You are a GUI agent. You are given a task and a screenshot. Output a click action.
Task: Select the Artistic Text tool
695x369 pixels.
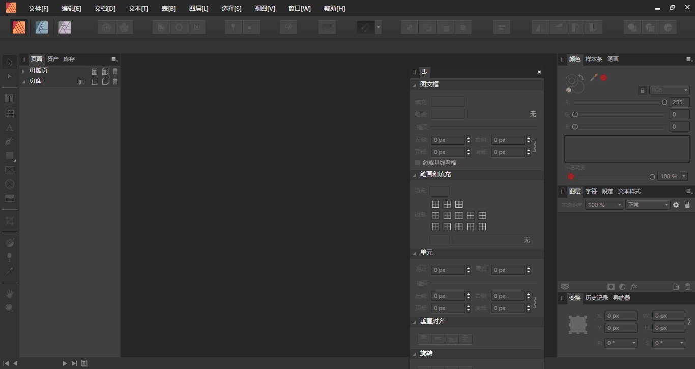(x=9, y=127)
